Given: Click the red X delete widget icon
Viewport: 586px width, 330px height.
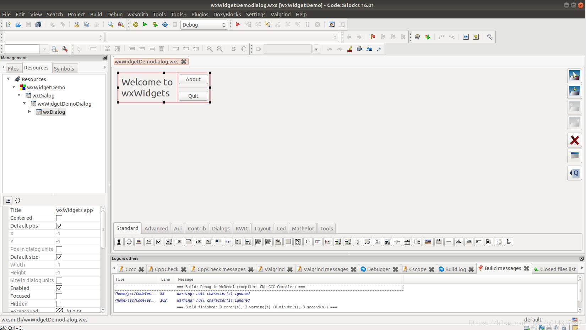Looking at the screenshot, I should pyautogui.click(x=574, y=140).
